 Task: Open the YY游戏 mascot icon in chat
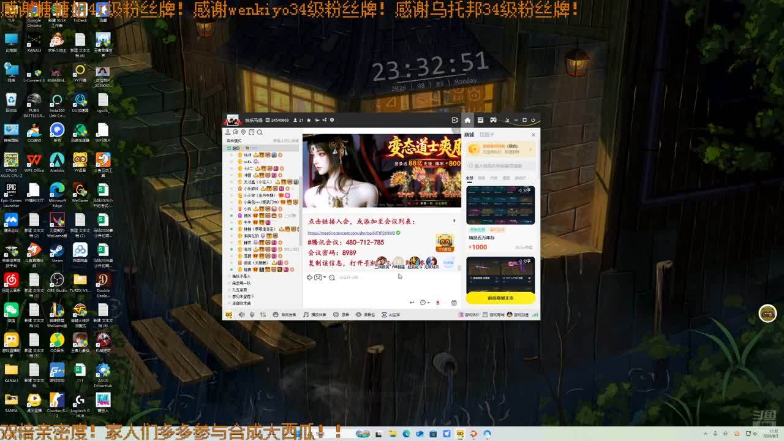tap(445, 243)
